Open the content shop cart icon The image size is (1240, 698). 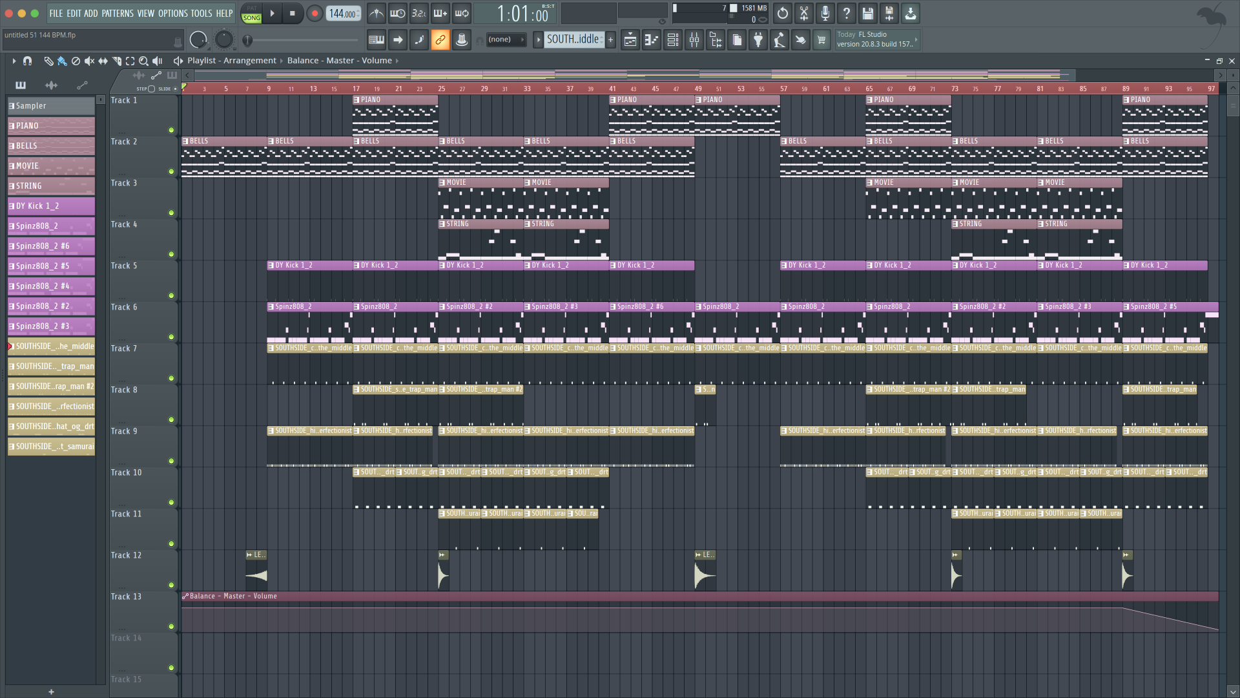click(821, 40)
